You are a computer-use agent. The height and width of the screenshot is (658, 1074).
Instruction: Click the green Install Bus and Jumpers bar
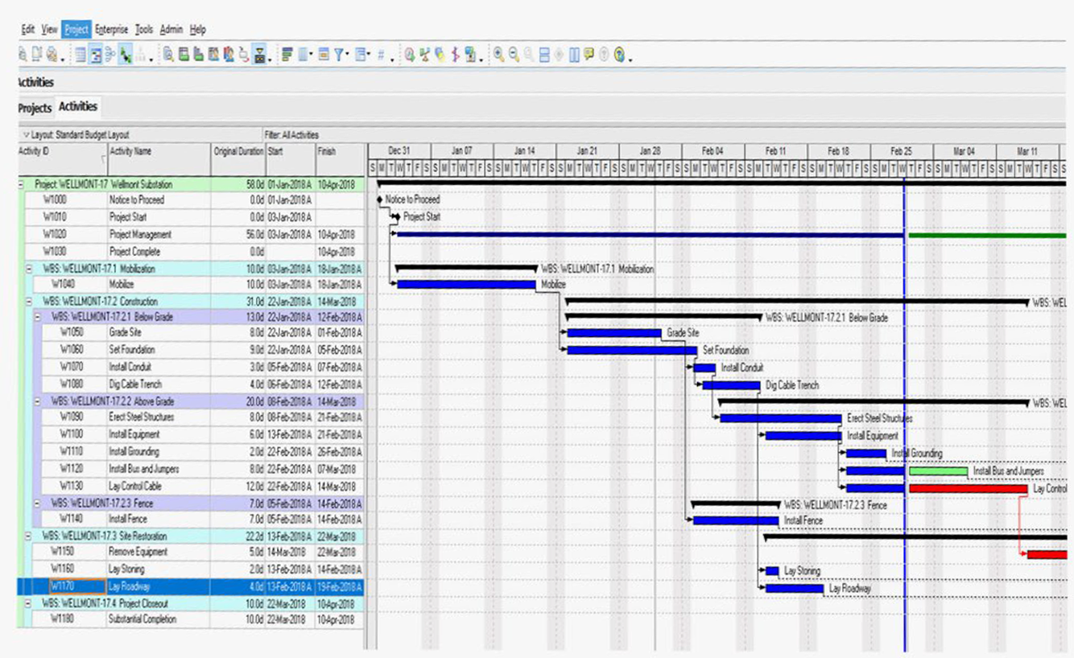tap(938, 471)
